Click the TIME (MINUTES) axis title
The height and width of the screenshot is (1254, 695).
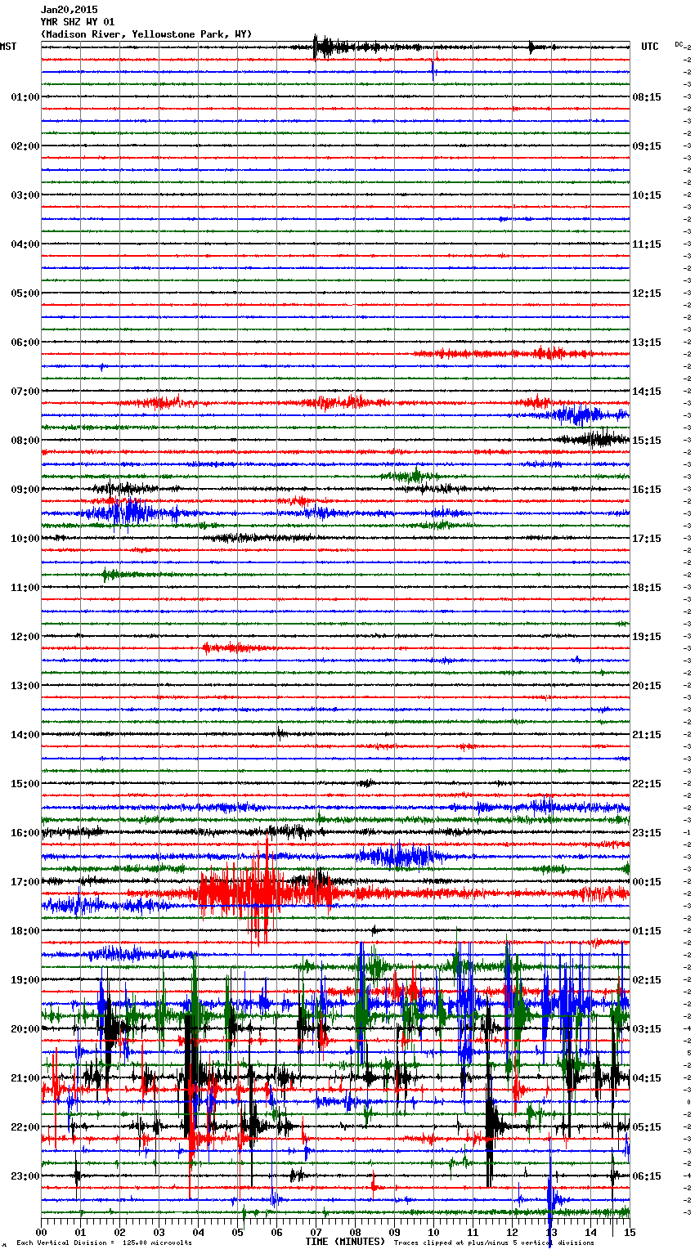pyautogui.click(x=345, y=1242)
